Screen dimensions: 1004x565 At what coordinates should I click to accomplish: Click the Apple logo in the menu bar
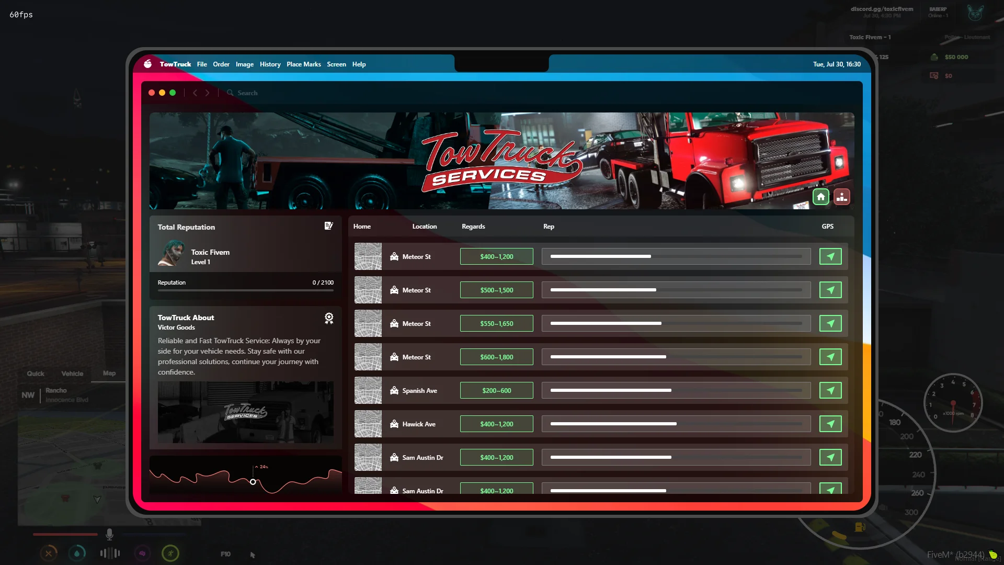coord(148,64)
